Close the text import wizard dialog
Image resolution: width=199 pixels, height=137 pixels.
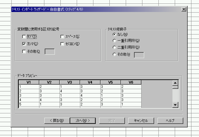pos(183,9)
